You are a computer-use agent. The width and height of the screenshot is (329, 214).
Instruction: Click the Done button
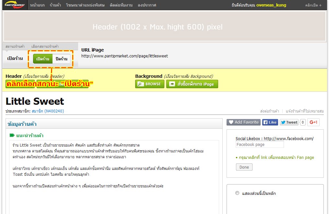click(x=244, y=167)
